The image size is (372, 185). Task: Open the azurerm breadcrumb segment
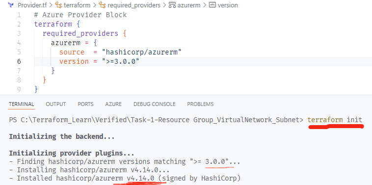tap(188, 5)
